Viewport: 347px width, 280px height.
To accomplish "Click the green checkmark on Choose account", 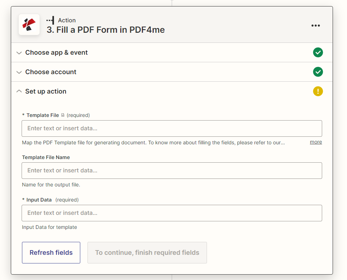I will coord(318,72).
